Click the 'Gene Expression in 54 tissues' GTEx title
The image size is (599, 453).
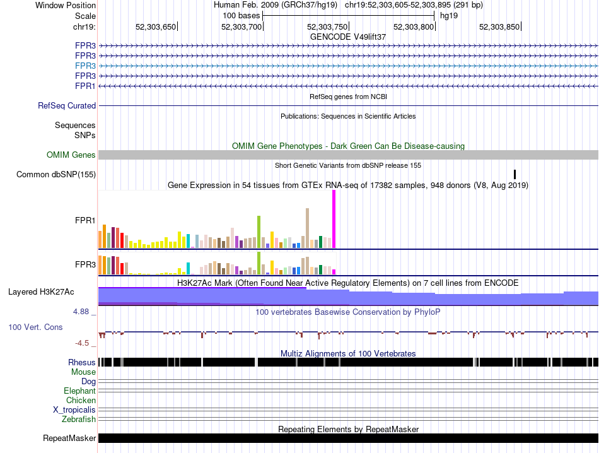pos(348,185)
